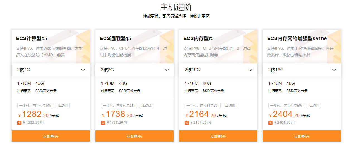Click the 省 icon beside ¥2404.20/年

click(x=270, y=123)
